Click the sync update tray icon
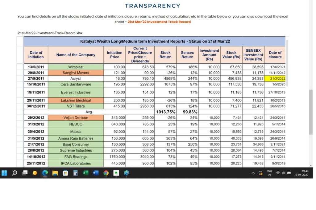The height and width of the screenshot is (210, 316). [x=260, y=173]
